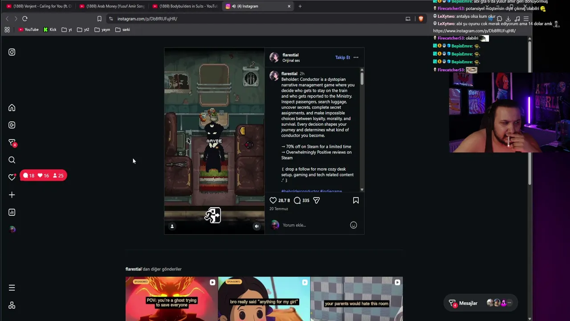Open emoji picker in comment box
570x321 pixels.
[x=354, y=225]
